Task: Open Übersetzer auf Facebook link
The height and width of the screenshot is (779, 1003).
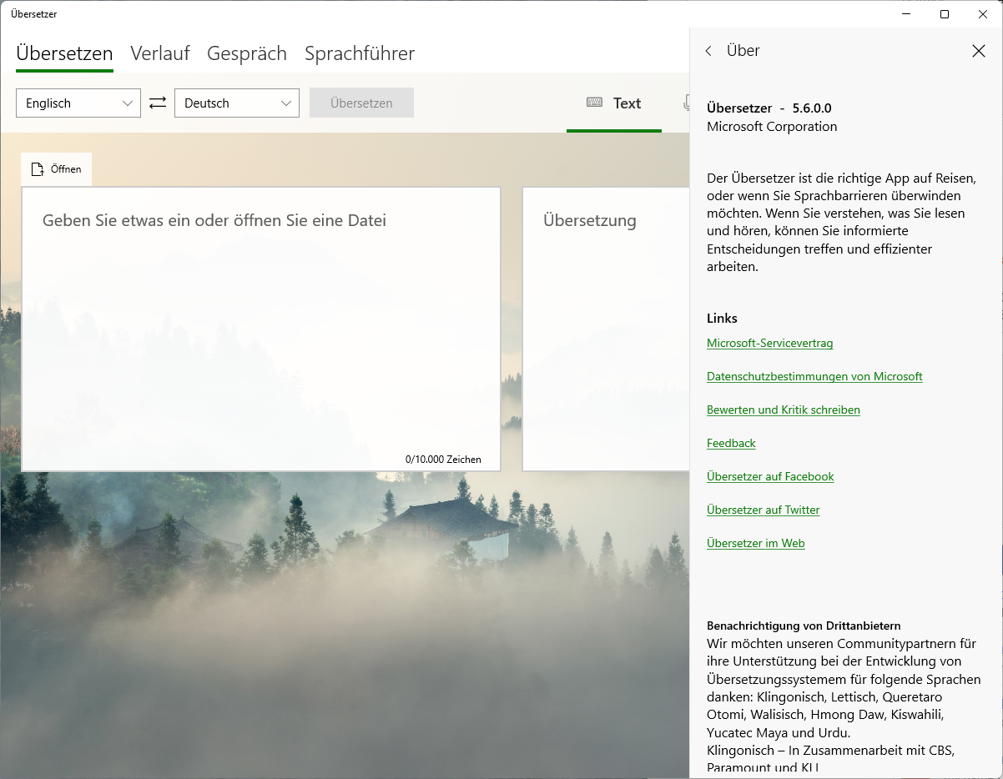Action: pos(770,476)
